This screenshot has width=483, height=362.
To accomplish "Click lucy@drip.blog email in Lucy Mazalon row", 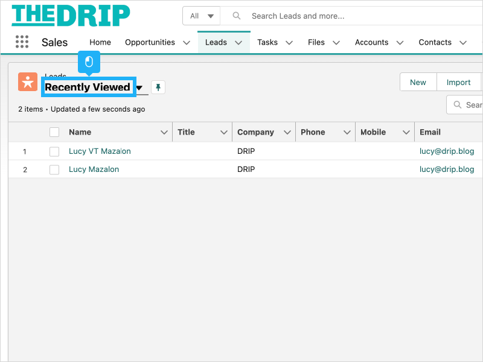I will tap(447, 170).
